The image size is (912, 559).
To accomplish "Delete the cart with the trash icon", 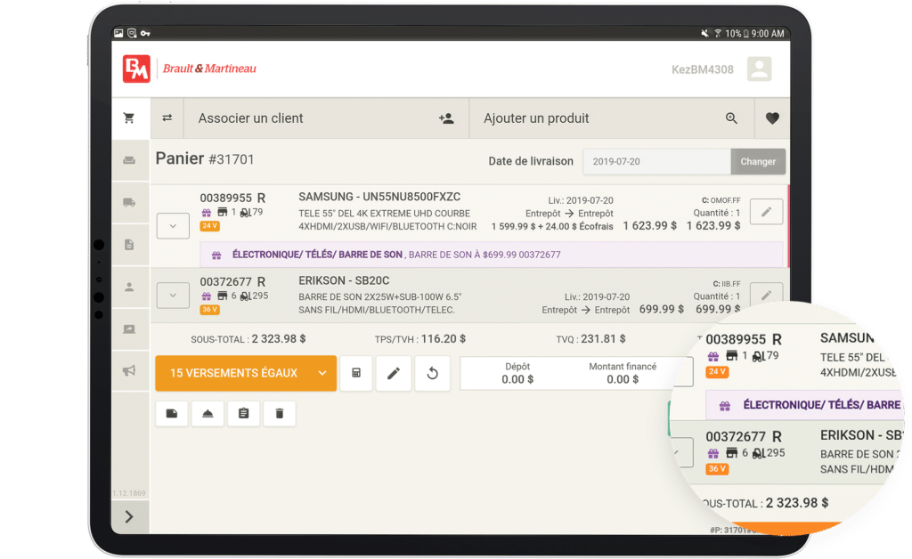I will pyautogui.click(x=279, y=414).
